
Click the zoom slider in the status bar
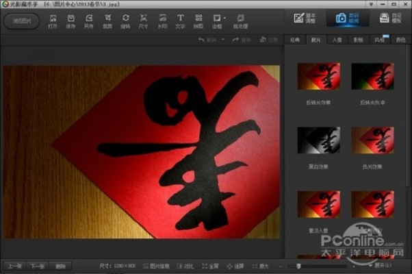(322, 266)
